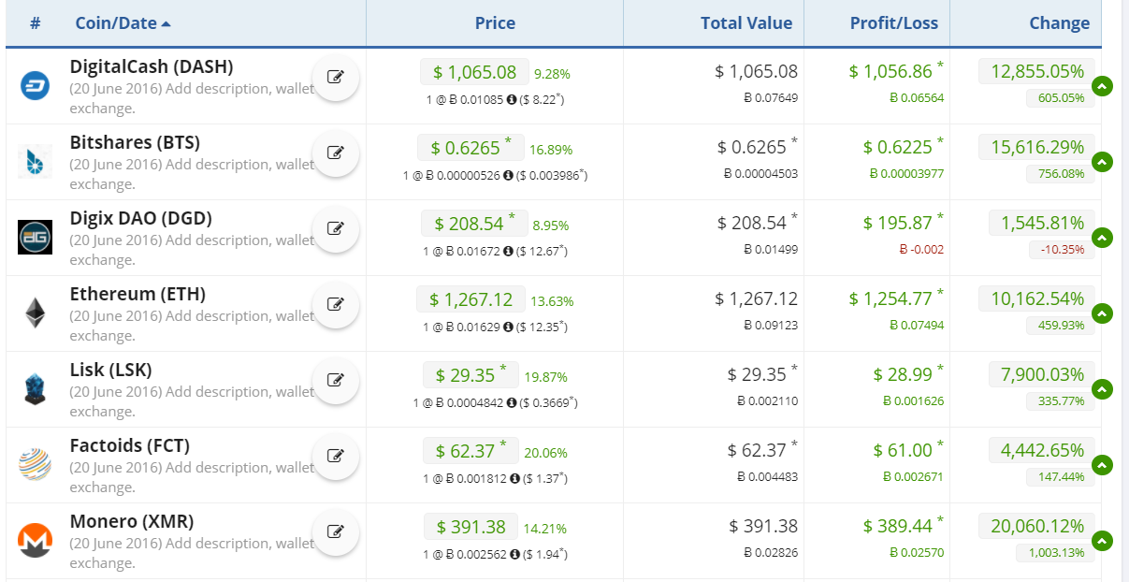Open the Bitshares (BTS) coin name
Image resolution: width=1129 pixels, height=582 pixels.
coord(135,142)
